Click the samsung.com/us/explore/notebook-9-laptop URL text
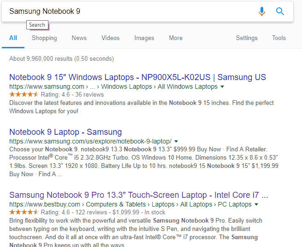This screenshot has width=302, height=247. click(x=90, y=141)
